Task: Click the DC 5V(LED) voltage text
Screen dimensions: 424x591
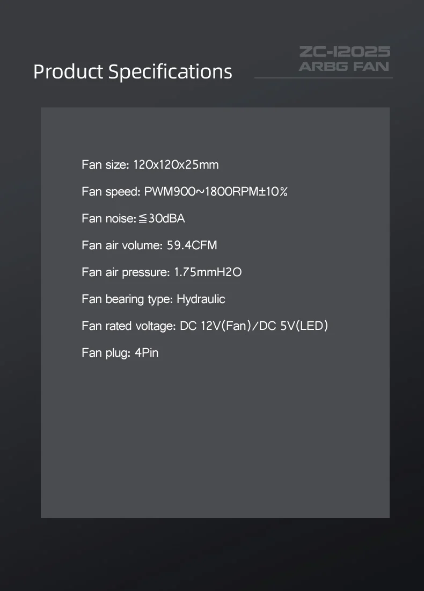Action: [294, 326]
